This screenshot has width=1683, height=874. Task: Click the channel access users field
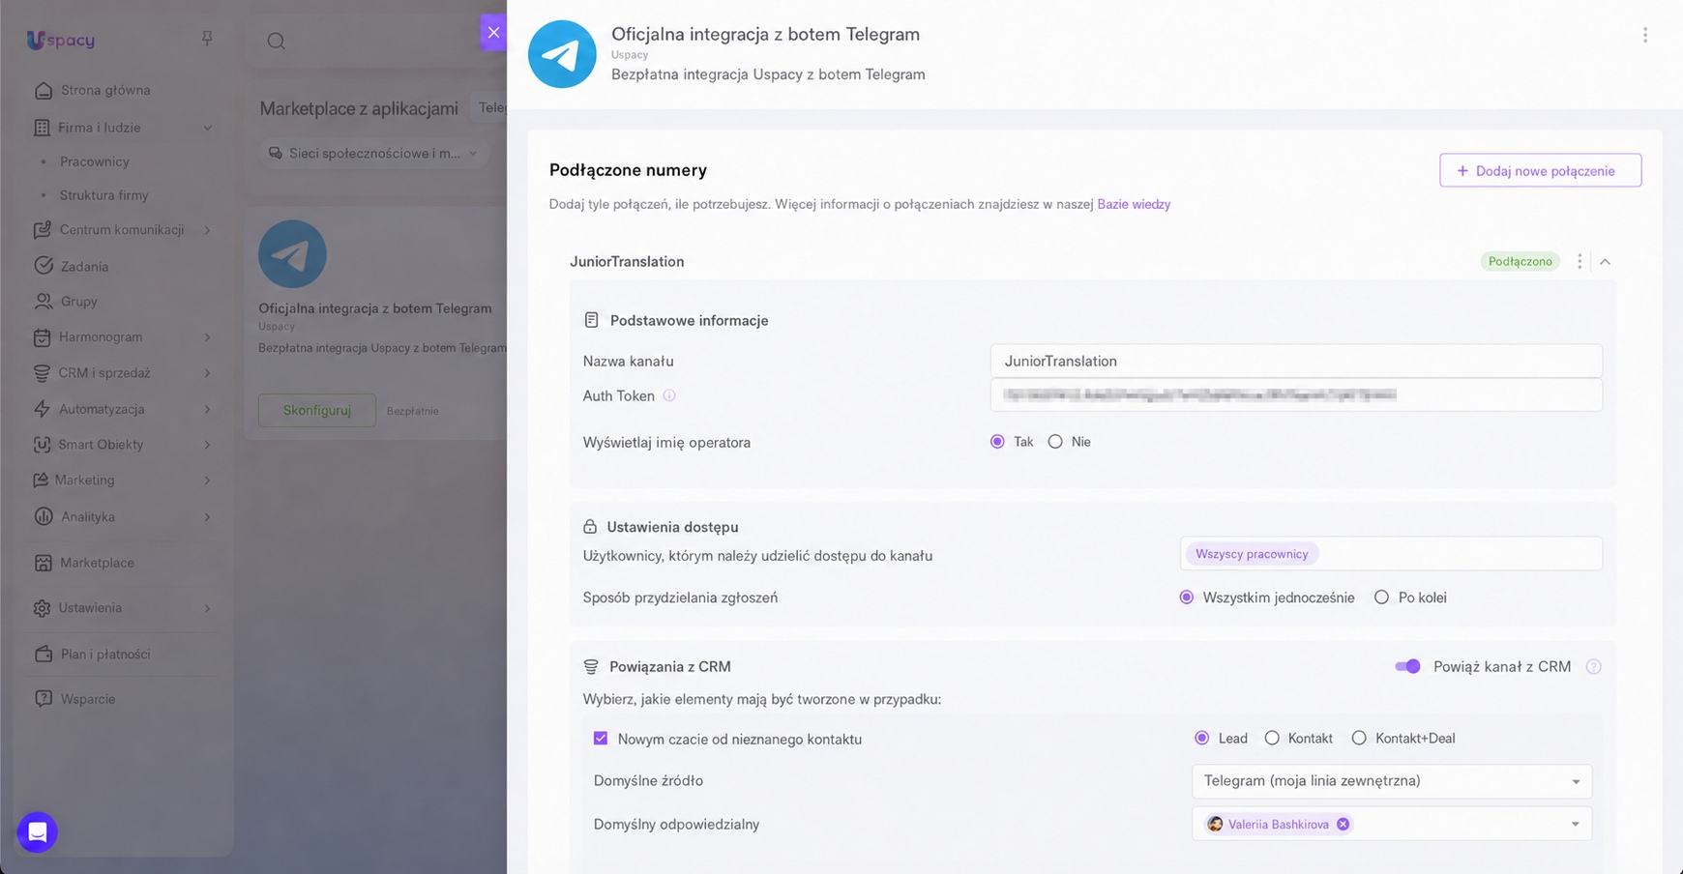coord(1391,554)
